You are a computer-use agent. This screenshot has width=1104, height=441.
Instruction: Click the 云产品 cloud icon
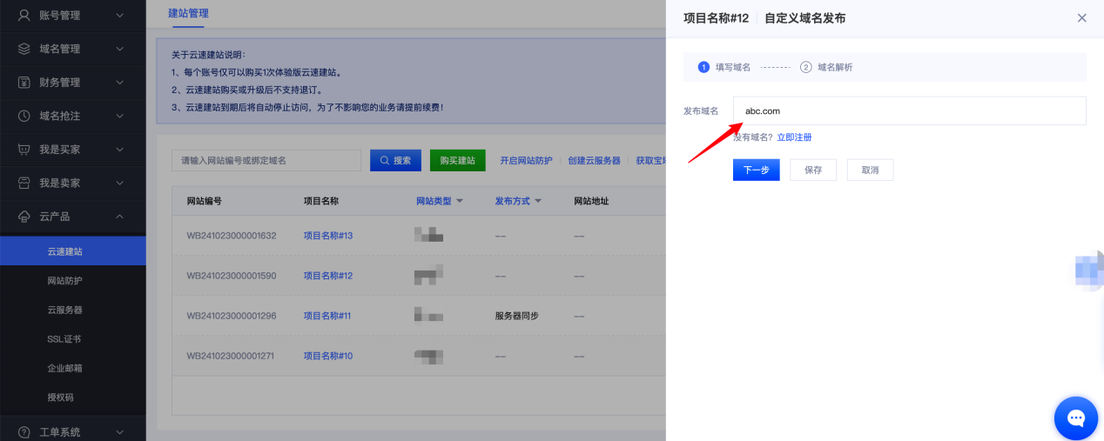pyautogui.click(x=24, y=217)
